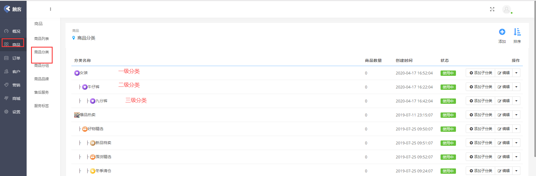The width and height of the screenshot is (536, 176).
Task: Click the 触客 logo
Action: (13, 9)
